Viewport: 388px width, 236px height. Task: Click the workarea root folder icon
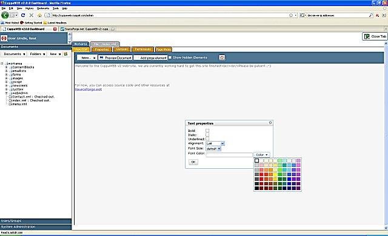pyautogui.click(x=7, y=64)
